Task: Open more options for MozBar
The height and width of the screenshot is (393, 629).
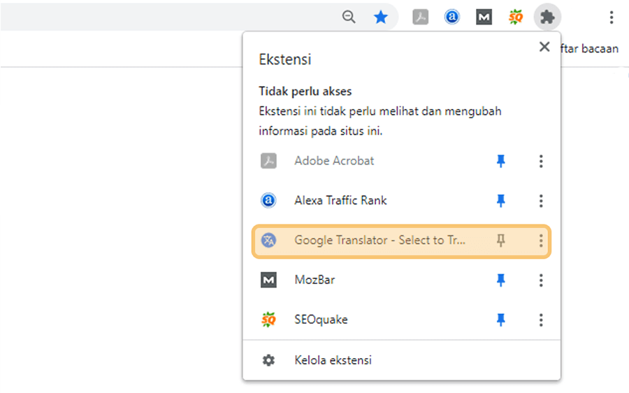Action: click(541, 280)
